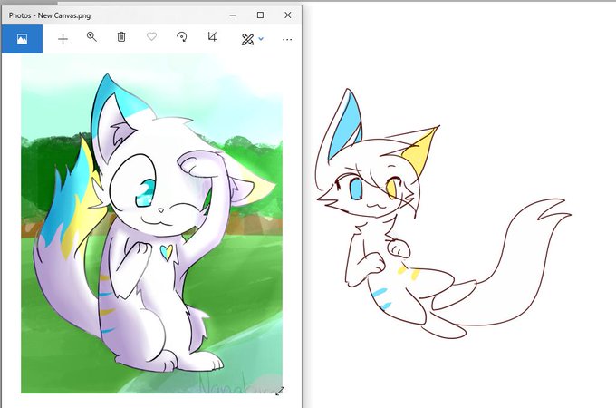Close the Photos window

(x=287, y=15)
